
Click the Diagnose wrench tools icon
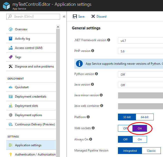11,66
